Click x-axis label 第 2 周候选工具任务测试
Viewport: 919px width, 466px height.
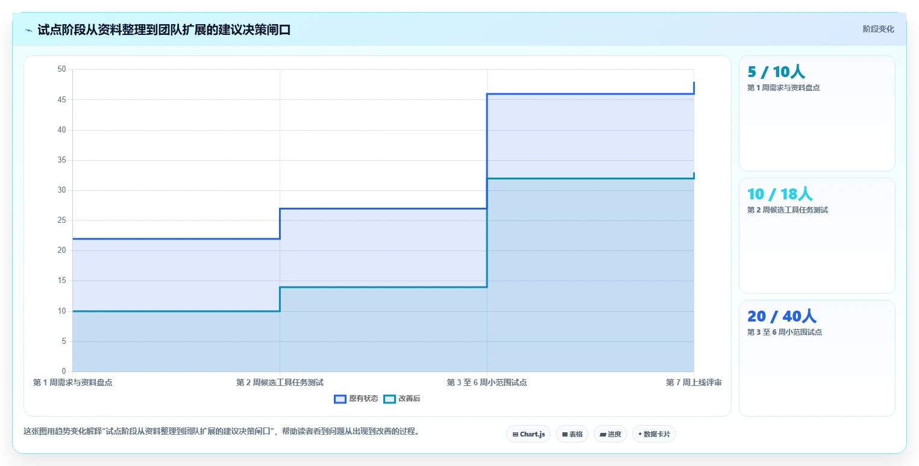280,382
